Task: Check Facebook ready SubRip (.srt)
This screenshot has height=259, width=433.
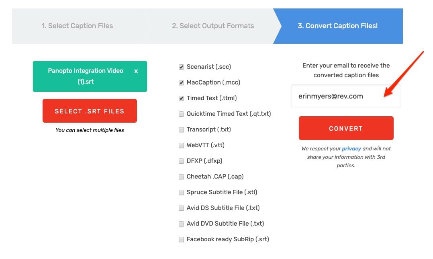Action: pyautogui.click(x=182, y=240)
